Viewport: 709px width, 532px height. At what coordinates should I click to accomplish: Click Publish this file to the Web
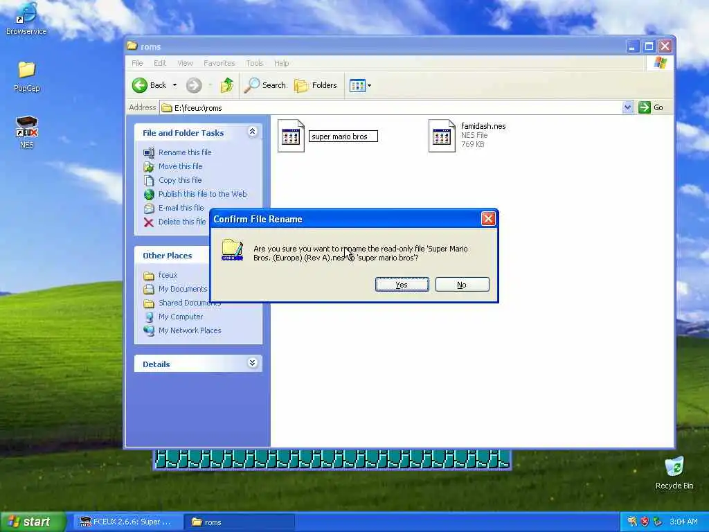[203, 194]
